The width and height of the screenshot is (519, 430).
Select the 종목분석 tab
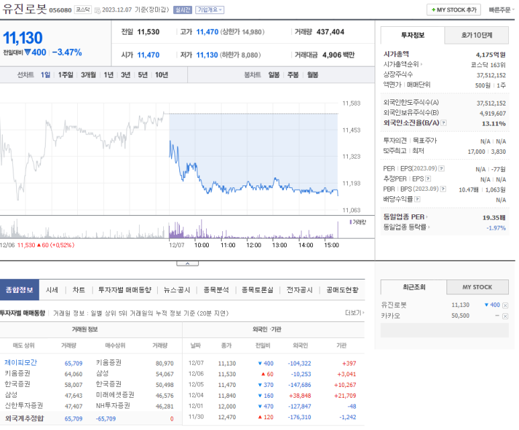216,290
